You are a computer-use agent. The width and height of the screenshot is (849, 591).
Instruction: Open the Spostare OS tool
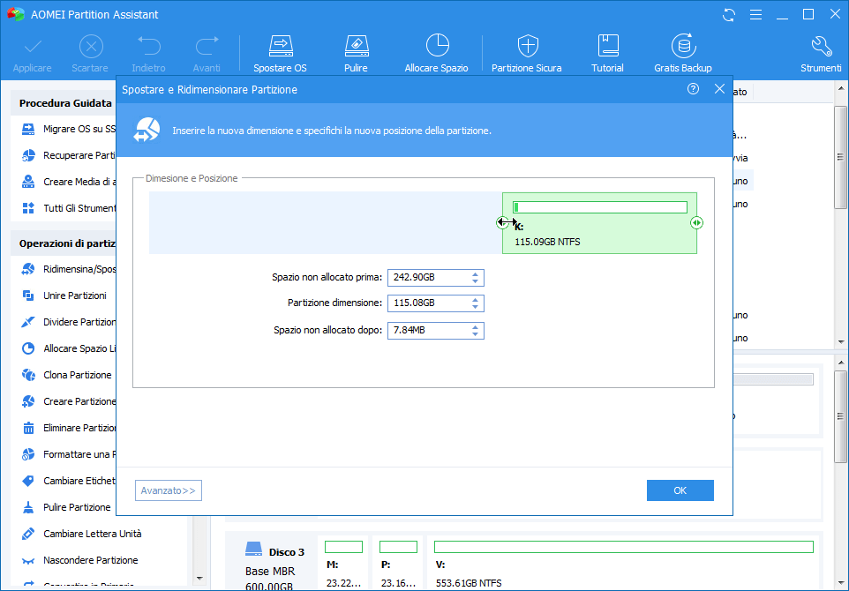click(280, 54)
